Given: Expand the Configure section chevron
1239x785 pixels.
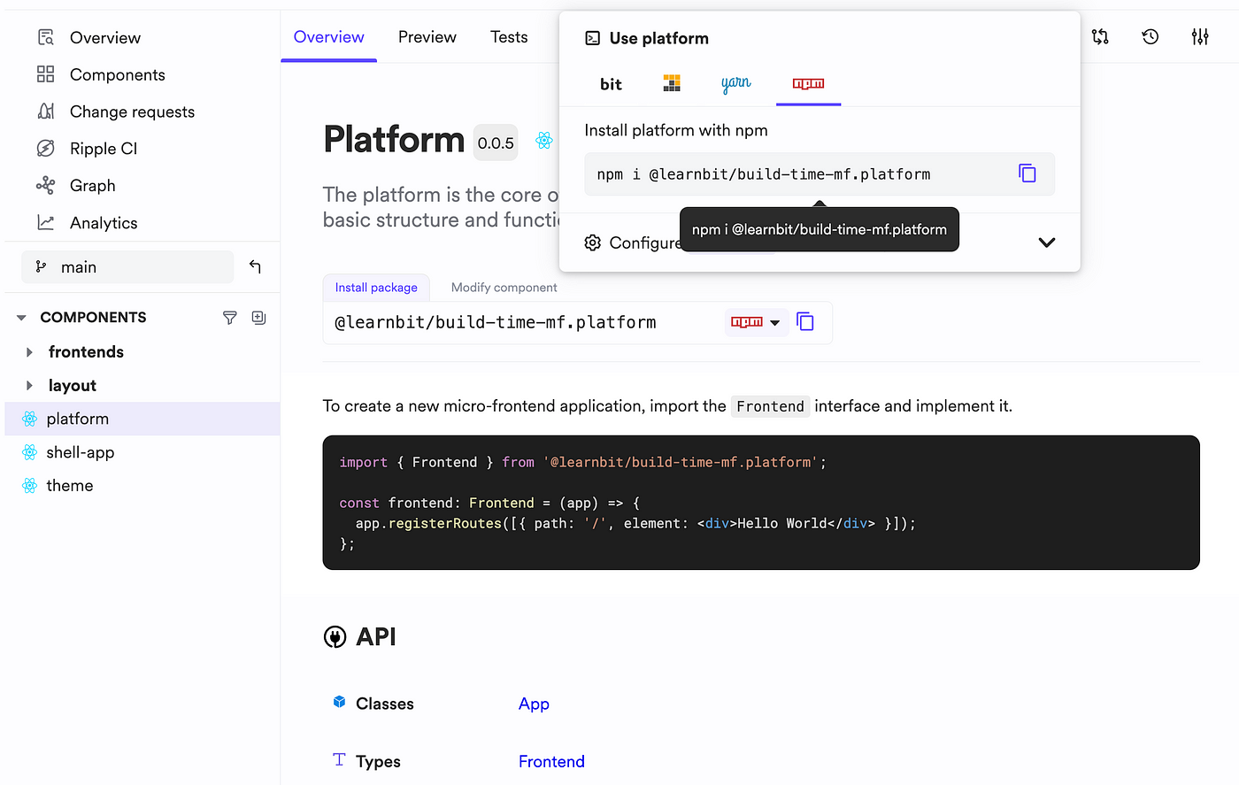Looking at the screenshot, I should click(1047, 242).
